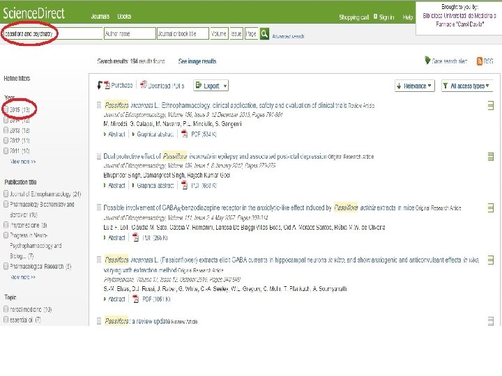Open article preview icon for hippocampal neurons article
The width and height of the screenshot is (502, 376).
pyautogui.click(x=490, y=260)
